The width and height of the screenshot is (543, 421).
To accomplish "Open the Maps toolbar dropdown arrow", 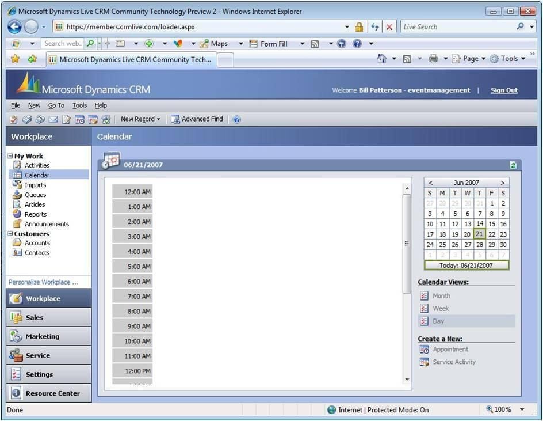I will point(240,44).
